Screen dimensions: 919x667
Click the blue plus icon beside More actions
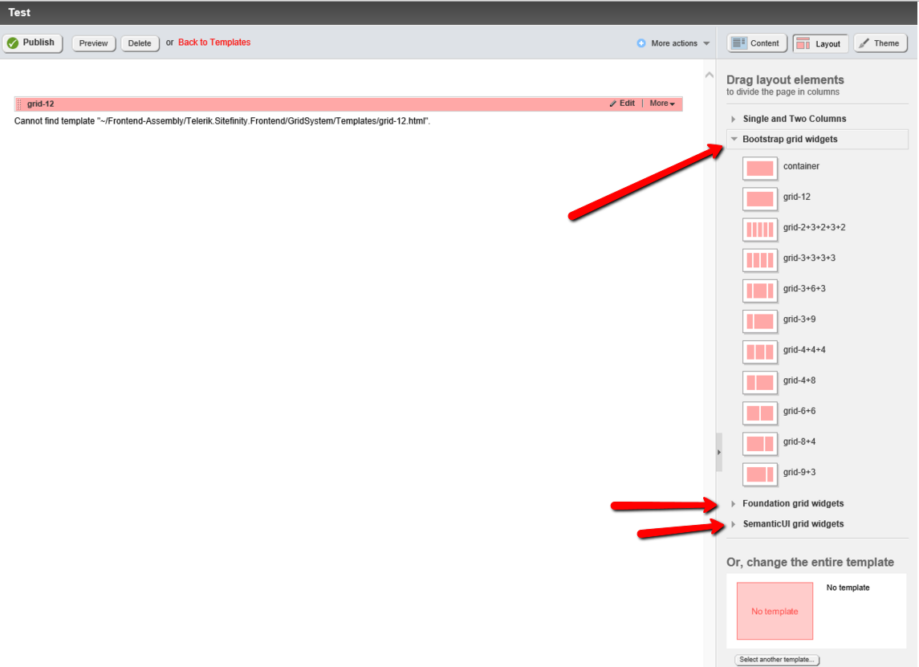pos(641,43)
